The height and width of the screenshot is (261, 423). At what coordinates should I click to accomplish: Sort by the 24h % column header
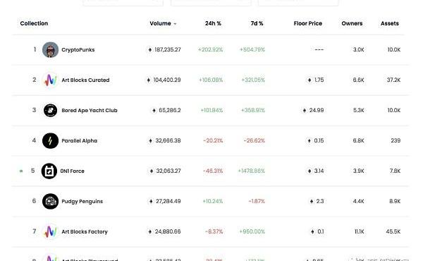213,23
